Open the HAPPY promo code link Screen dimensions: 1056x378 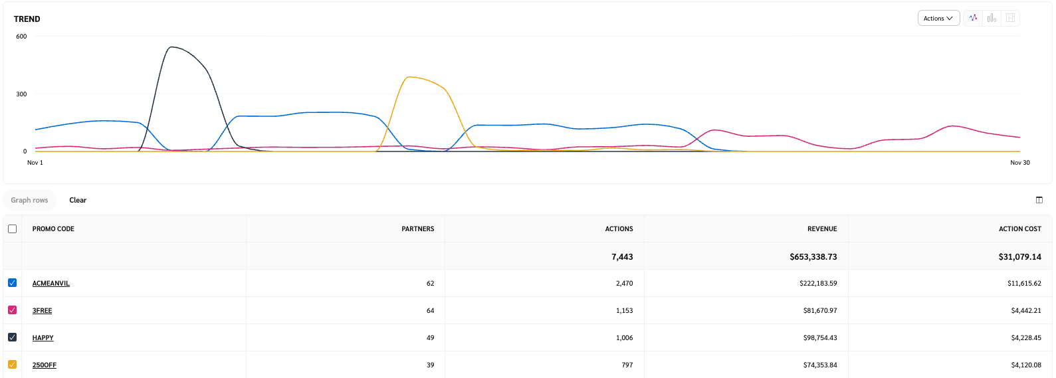point(43,338)
